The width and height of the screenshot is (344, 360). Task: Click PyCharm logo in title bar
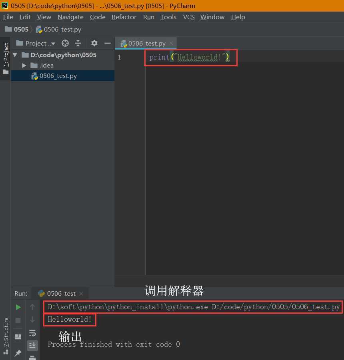coord(5,6)
